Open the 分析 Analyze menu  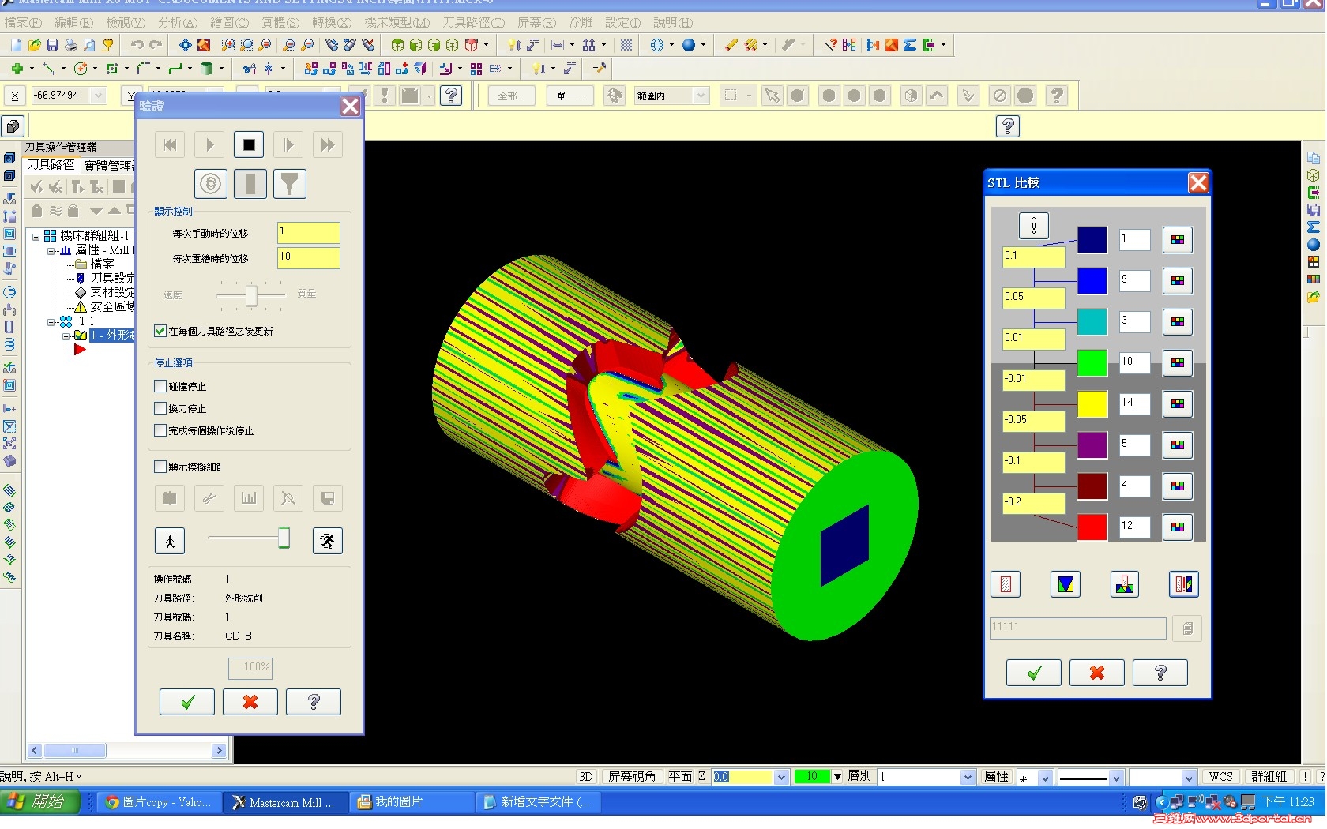(x=178, y=22)
